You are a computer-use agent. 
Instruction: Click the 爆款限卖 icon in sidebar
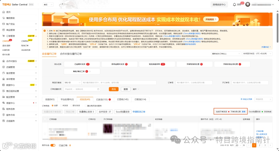(4, 18)
